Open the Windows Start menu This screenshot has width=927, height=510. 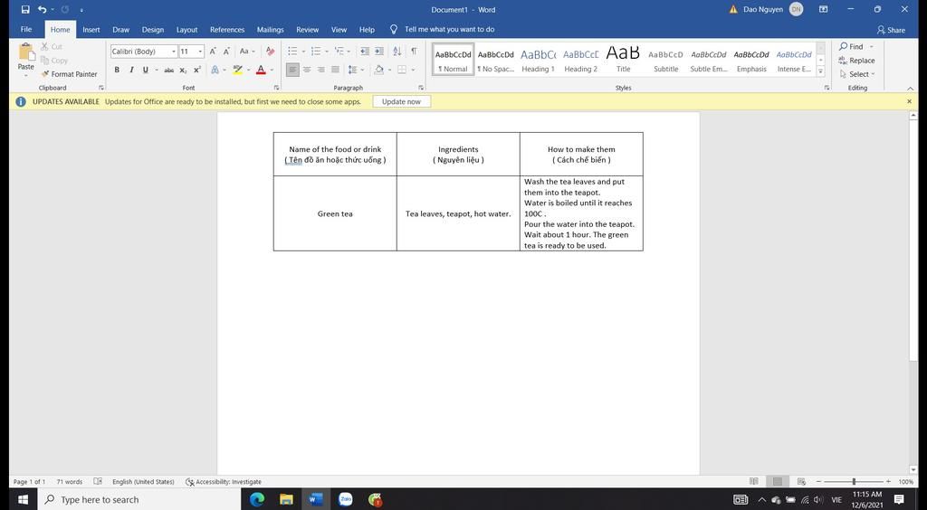(x=23, y=499)
